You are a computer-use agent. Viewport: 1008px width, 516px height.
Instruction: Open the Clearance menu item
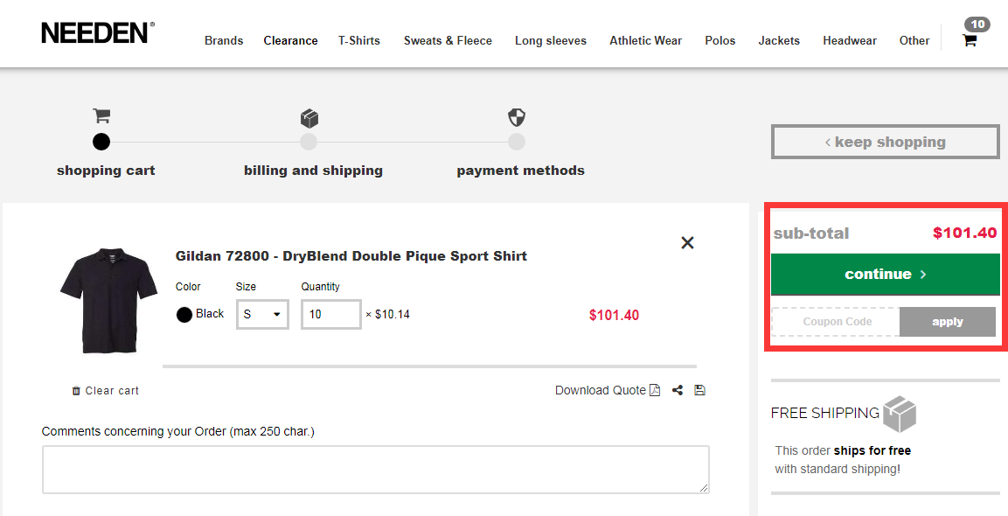pyautogui.click(x=290, y=40)
